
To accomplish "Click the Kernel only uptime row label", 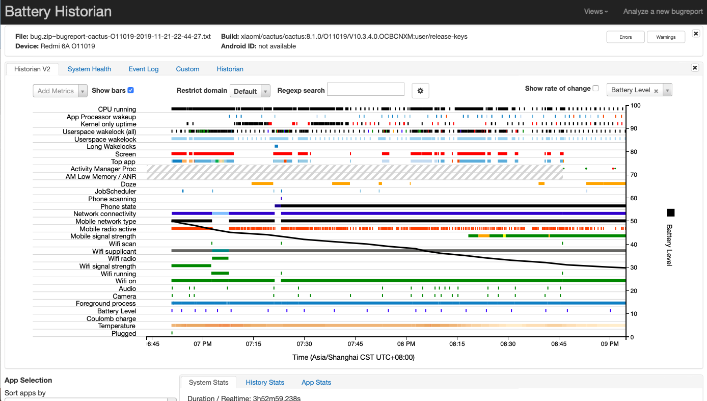I will (108, 124).
